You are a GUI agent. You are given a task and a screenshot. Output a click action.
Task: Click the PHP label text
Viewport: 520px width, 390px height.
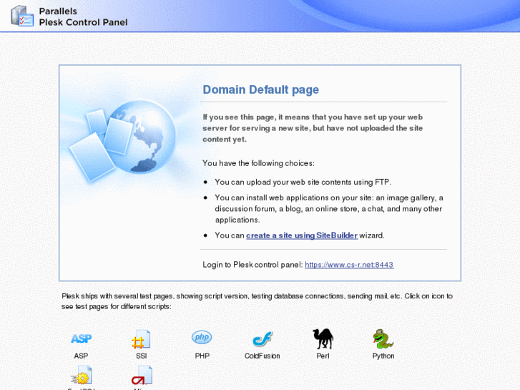[x=202, y=356]
